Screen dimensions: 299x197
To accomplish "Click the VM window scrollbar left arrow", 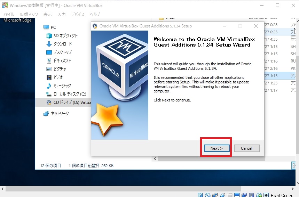I will click(2, 189).
